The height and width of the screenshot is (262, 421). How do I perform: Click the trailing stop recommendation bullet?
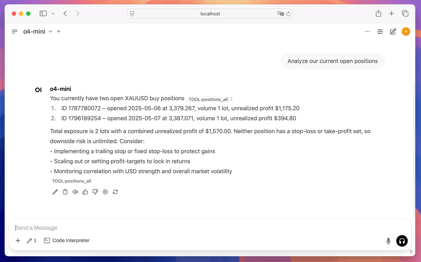tap(133, 151)
